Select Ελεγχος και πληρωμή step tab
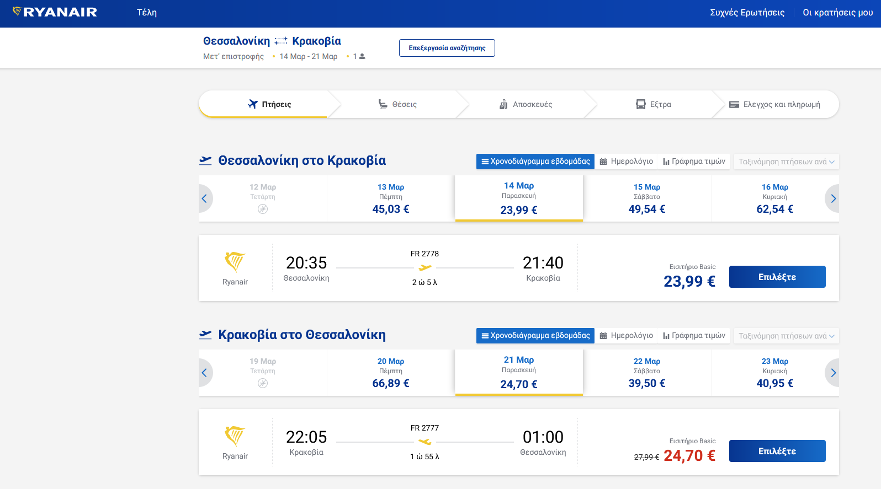The width and height of the screenshot is (881, 489). pos(775,104)
